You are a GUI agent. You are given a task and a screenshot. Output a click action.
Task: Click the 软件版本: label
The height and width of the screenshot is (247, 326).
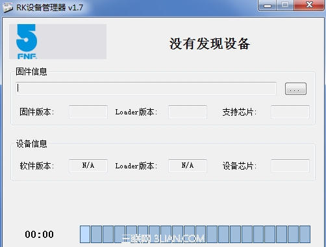pyautogui.click(x=36, y=166)
